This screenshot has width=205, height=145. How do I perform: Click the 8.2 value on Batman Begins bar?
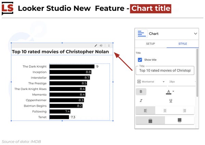pos(80,106)
